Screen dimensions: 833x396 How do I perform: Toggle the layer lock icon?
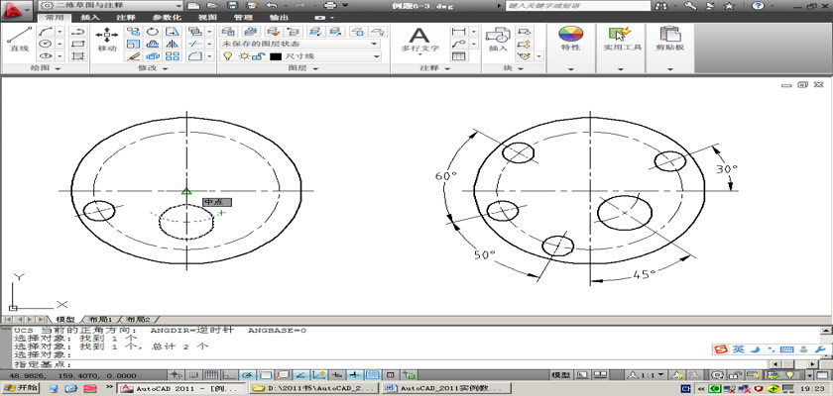(x=257, y=57)
